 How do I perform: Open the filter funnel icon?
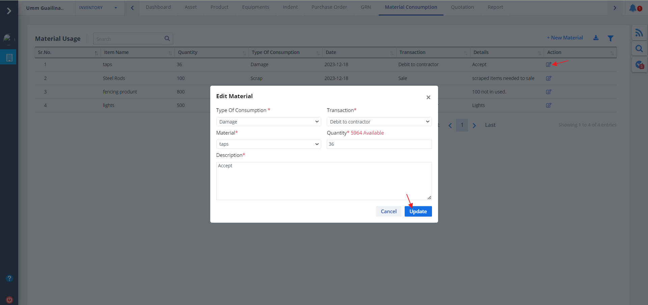click(x=611, y=38)
